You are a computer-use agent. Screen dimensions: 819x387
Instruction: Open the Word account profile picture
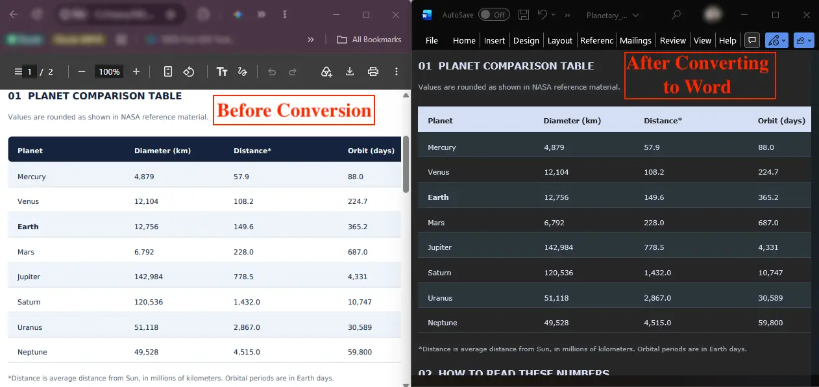(713, 14)
